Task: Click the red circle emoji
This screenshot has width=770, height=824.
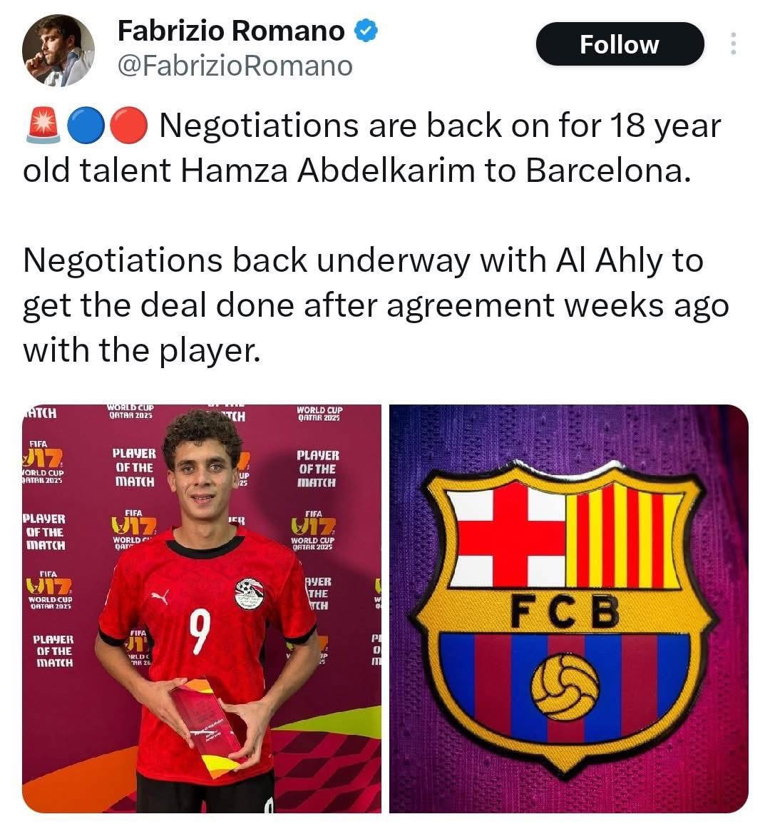Action: tap(130, 126)
